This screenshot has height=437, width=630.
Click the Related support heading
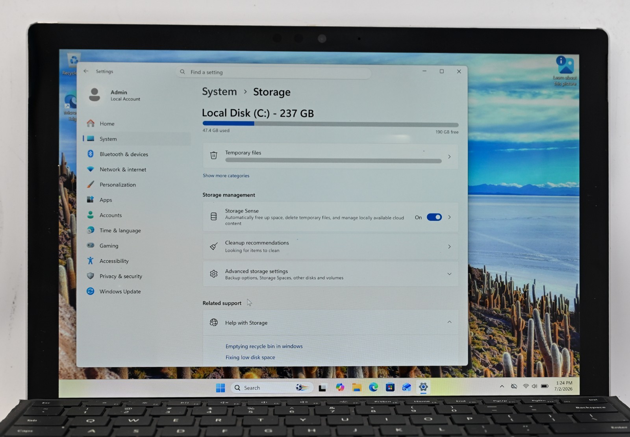(x=222, y=303)
